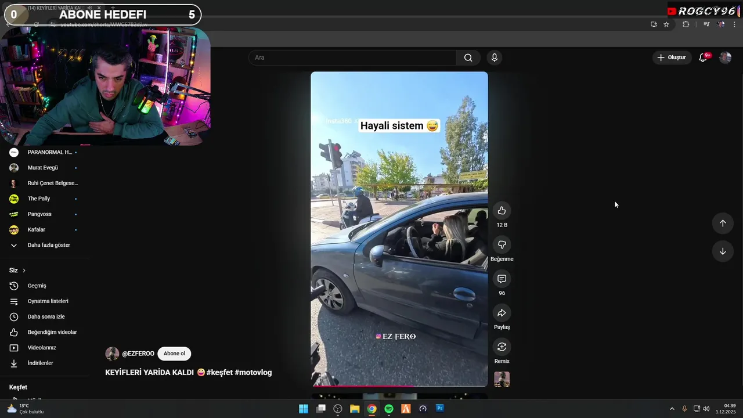Open Task View in taskbar
The image size is (743, 418).
point(321,409)
